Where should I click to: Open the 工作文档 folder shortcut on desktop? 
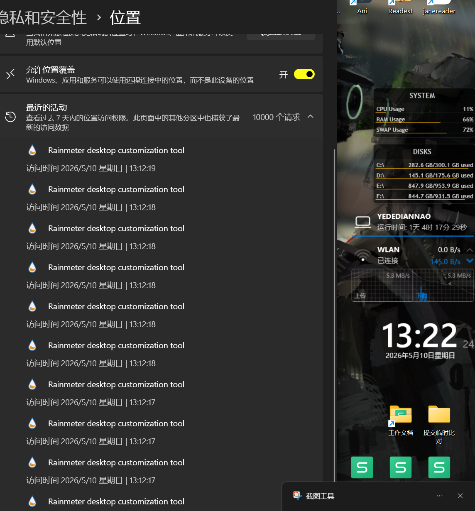(401, 421)
